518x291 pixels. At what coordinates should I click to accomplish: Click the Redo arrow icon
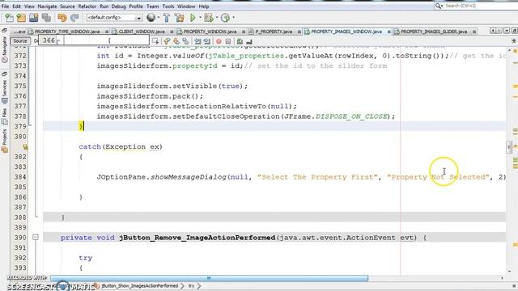click(74, 18)
